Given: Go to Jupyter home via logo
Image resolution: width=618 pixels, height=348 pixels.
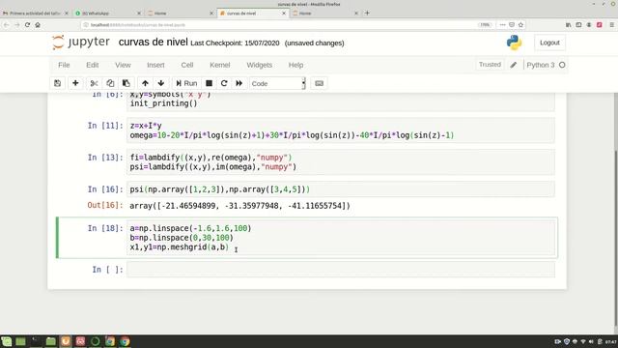Looking at the screenshot, I should [81, 42].
